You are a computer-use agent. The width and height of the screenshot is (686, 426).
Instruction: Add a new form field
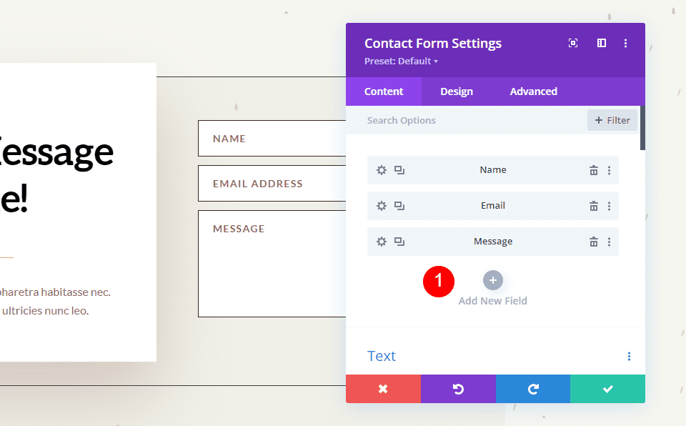[492, 281]
